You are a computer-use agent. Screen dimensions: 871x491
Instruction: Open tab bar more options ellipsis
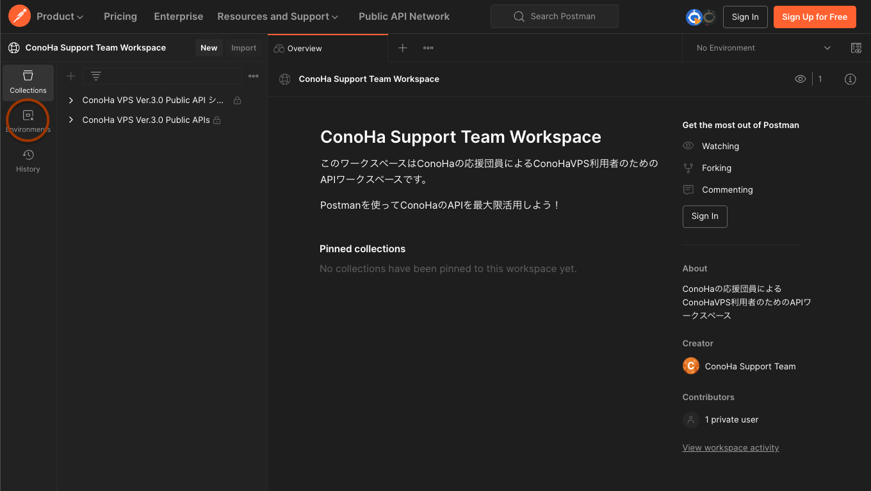(428, 48)
